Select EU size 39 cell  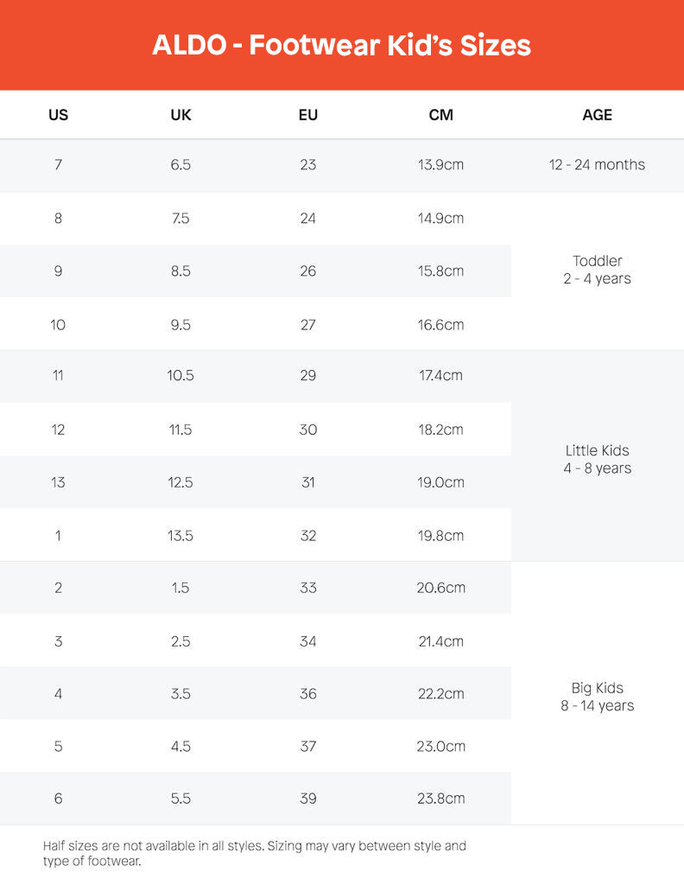[308, 799]
